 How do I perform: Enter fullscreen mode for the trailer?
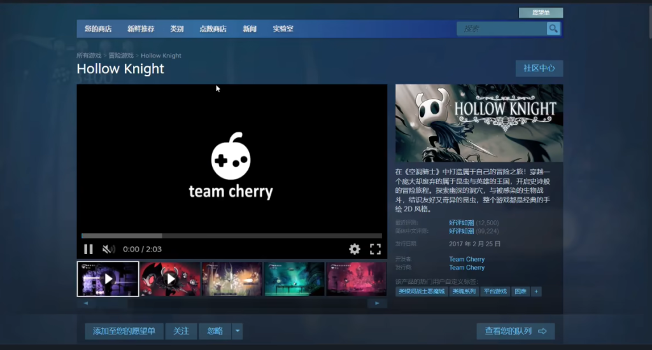(375, 249)
